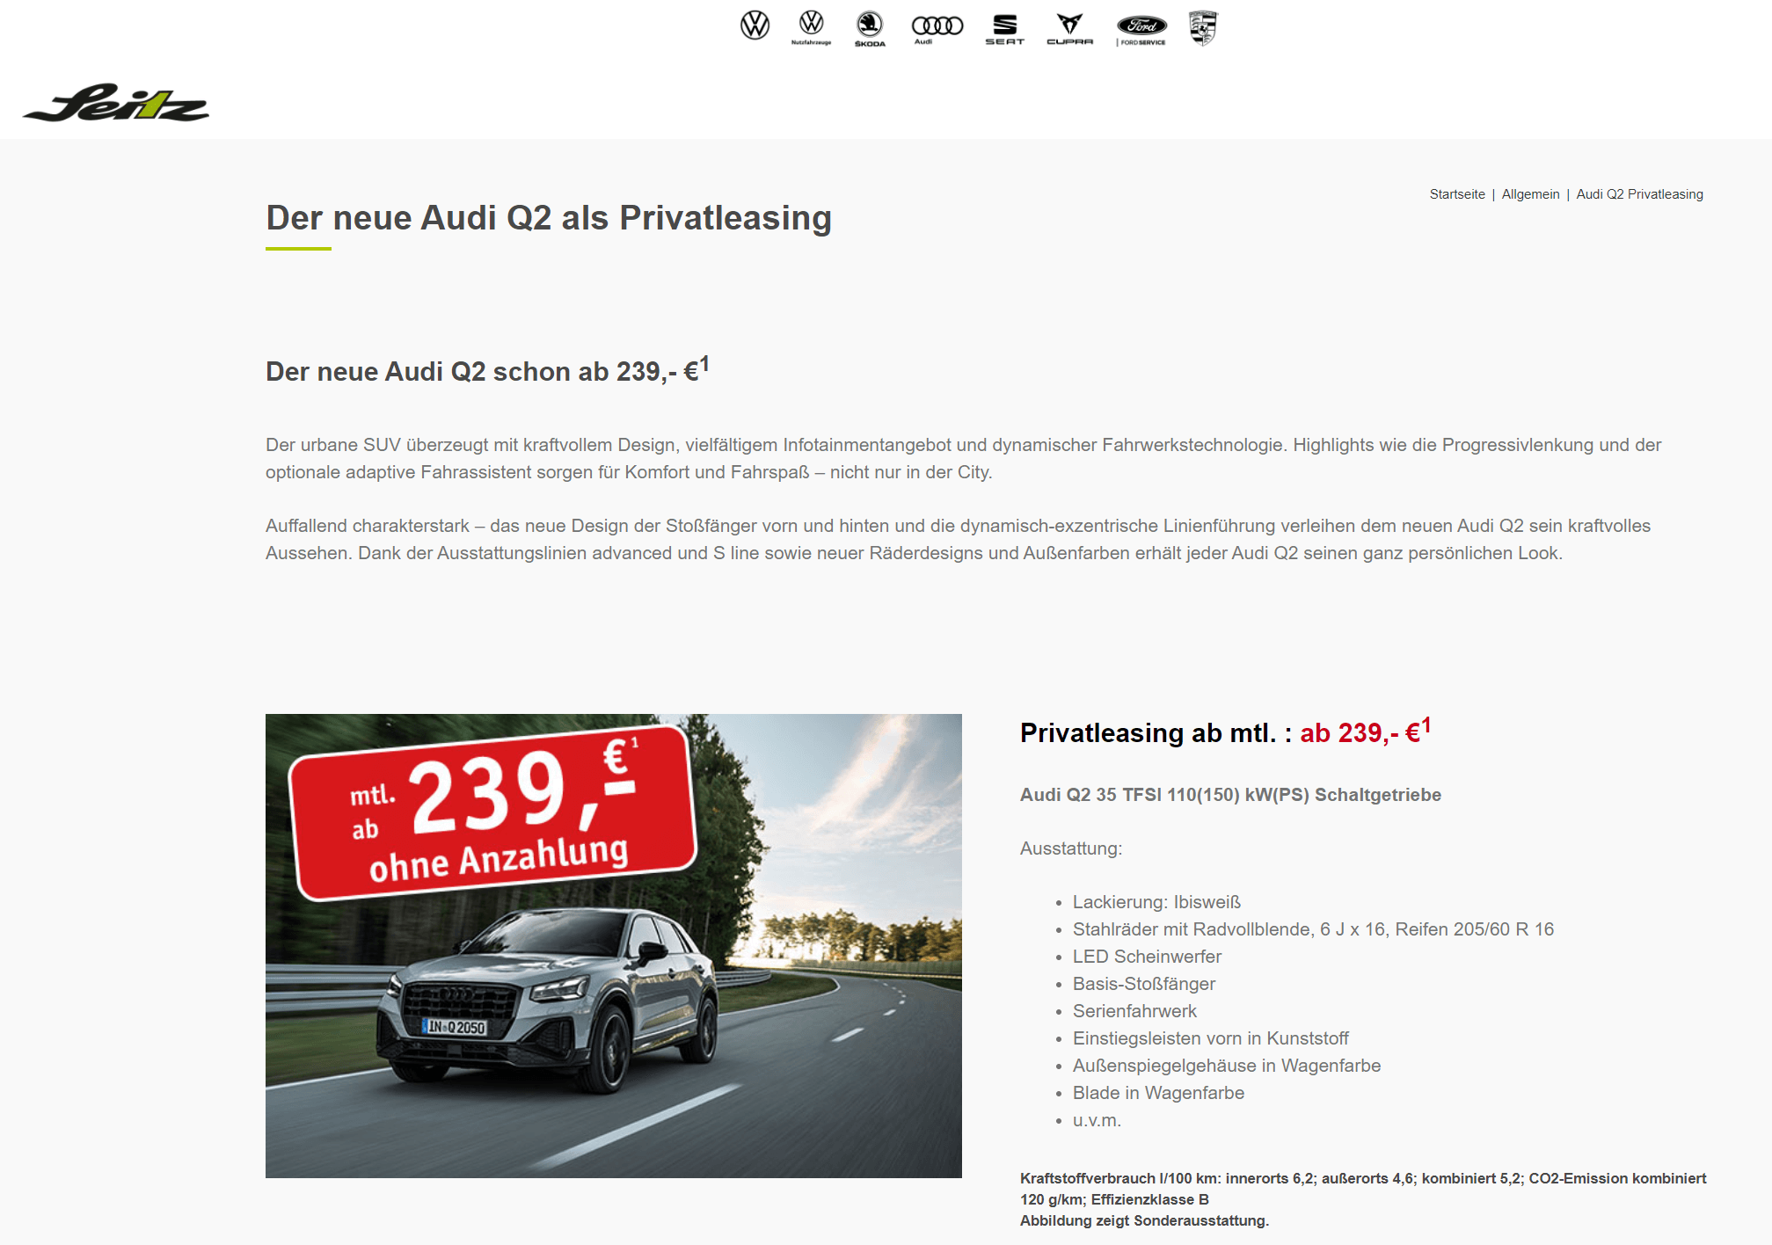Screen dimensions: 1772x1245
Task: Select the red 239 euro price badge
Action: pos(492,812)
